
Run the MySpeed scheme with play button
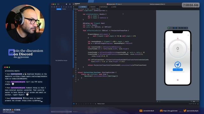coord(70,4)
